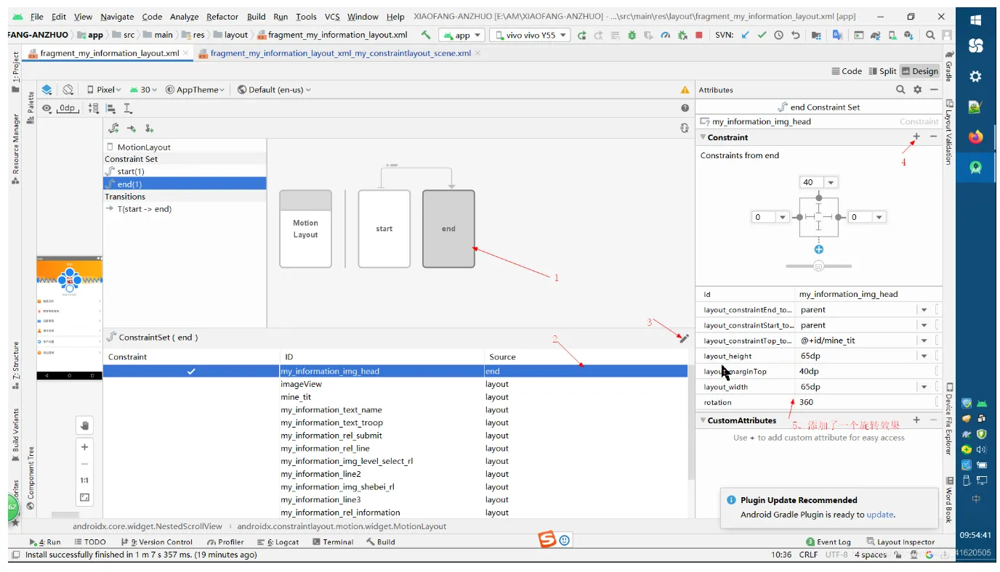
Task: Click the Search Everywhere magnifier in main toolbar
Action: point(930,35)
